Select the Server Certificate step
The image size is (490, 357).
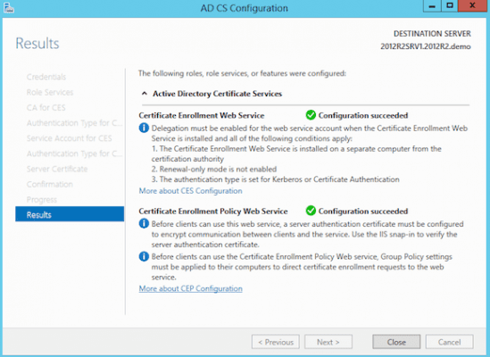(x=57, y=169)
